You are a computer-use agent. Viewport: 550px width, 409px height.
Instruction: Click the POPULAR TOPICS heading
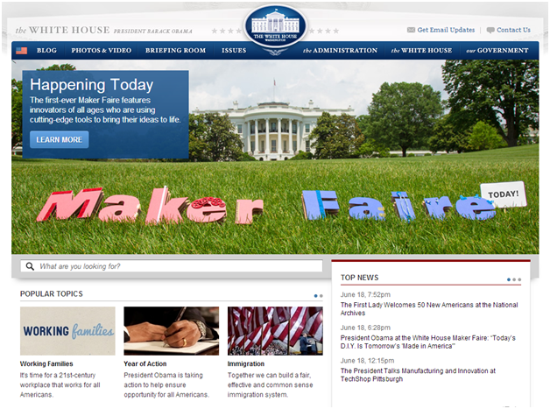pos(51,294)
